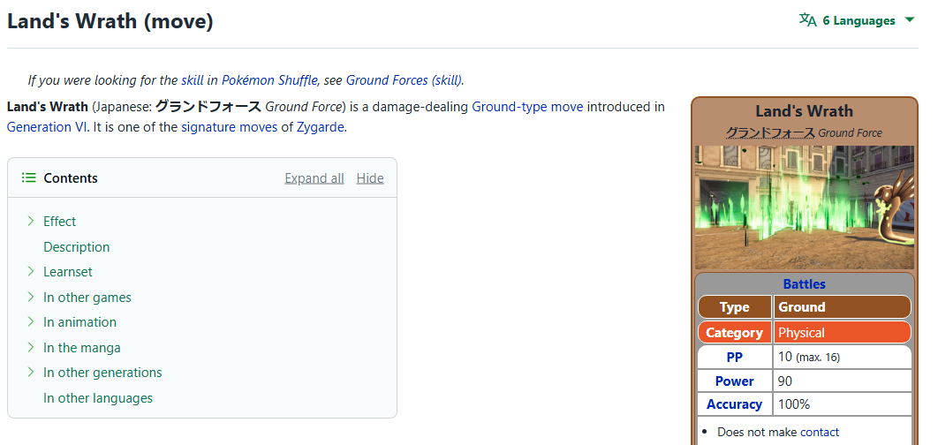
Task: Click the Accuracy value 100%
Action: (x=794, y=404)
